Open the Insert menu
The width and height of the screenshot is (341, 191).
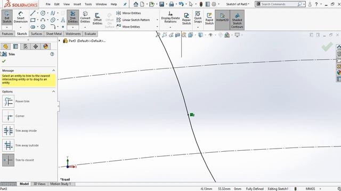pos(77,4)
